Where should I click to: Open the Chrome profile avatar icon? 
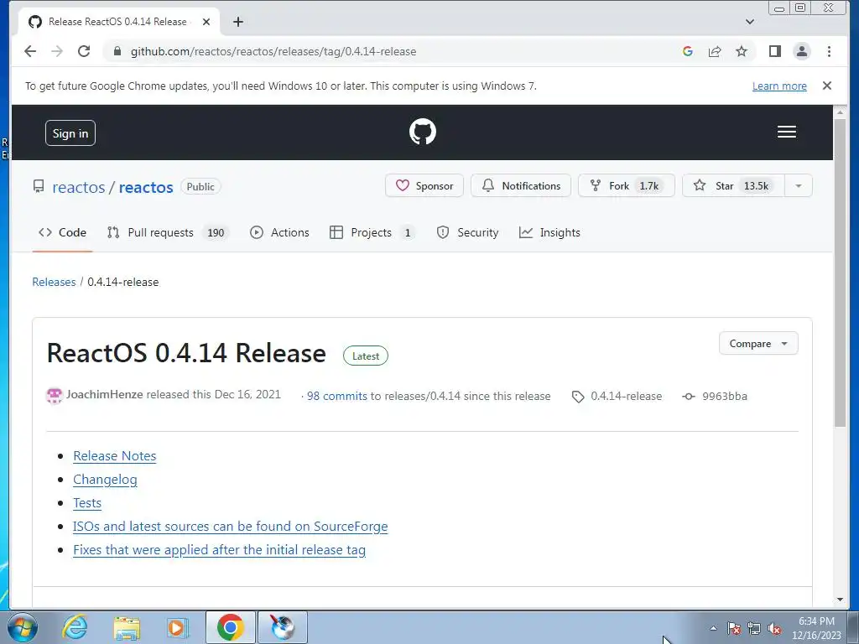[x=801, y=51]
